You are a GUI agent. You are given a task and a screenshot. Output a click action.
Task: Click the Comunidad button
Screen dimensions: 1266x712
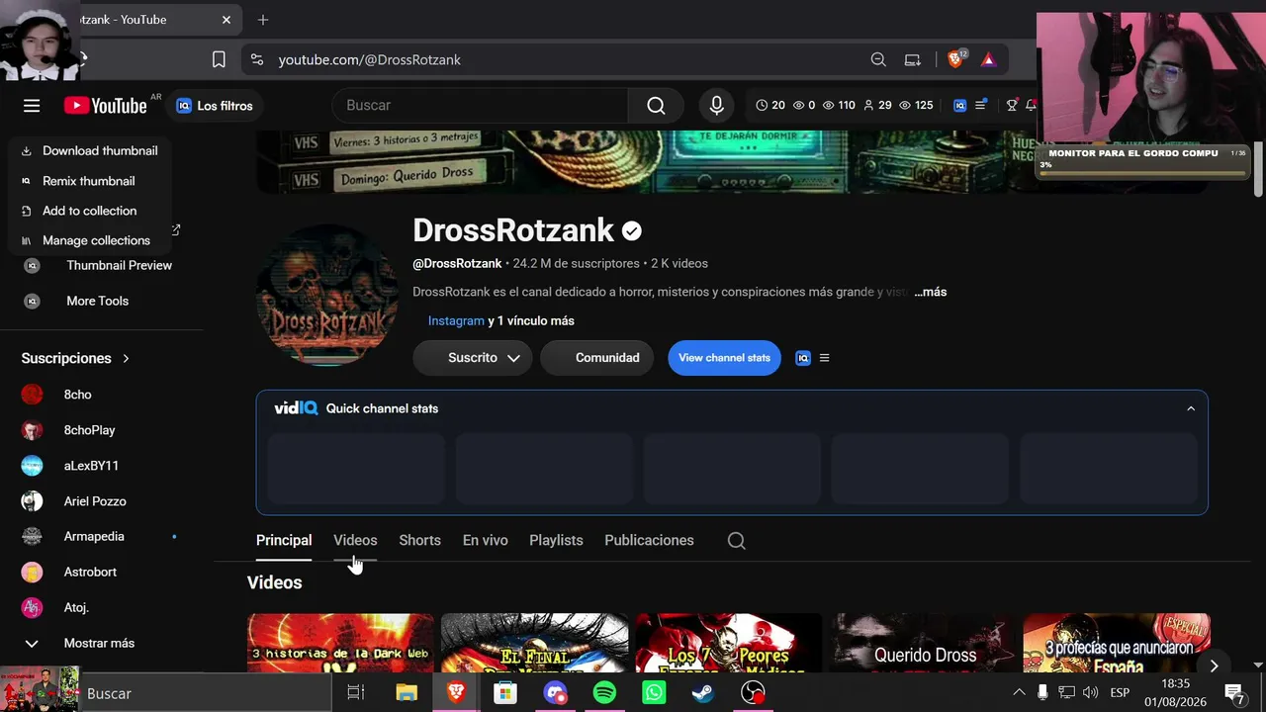pyautogui.click(x=596, y=358)
